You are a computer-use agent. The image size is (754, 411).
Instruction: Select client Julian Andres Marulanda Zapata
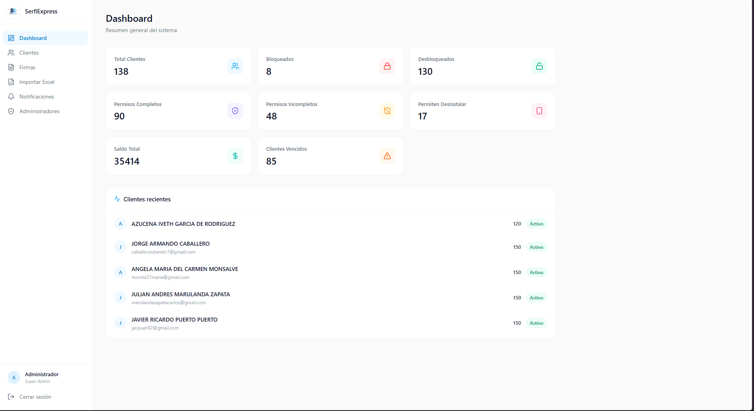[181, 294]
